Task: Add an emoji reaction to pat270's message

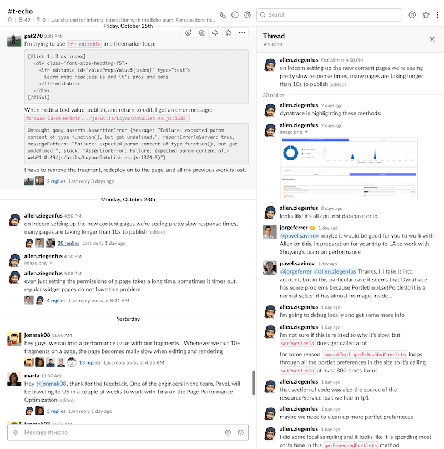Action: point(189,33)
